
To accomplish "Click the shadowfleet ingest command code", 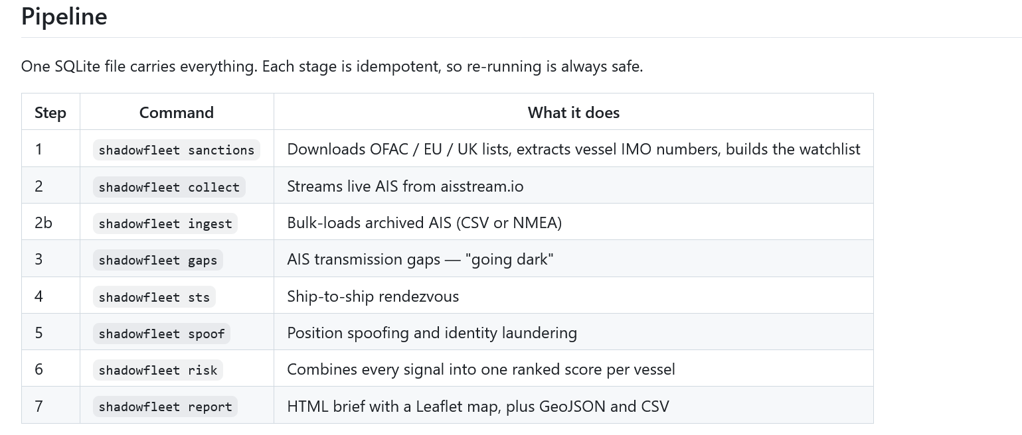I will (165, 223).
